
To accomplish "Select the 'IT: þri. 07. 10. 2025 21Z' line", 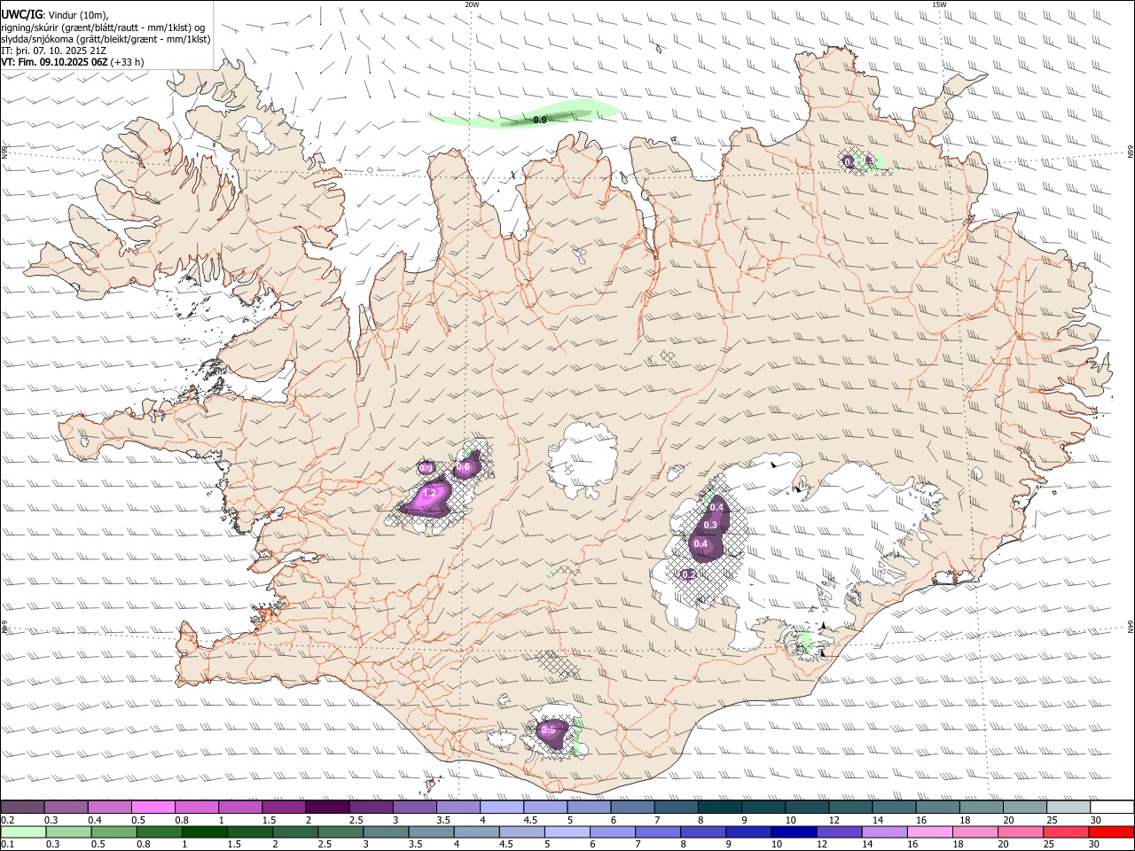I will coord(54,51).
